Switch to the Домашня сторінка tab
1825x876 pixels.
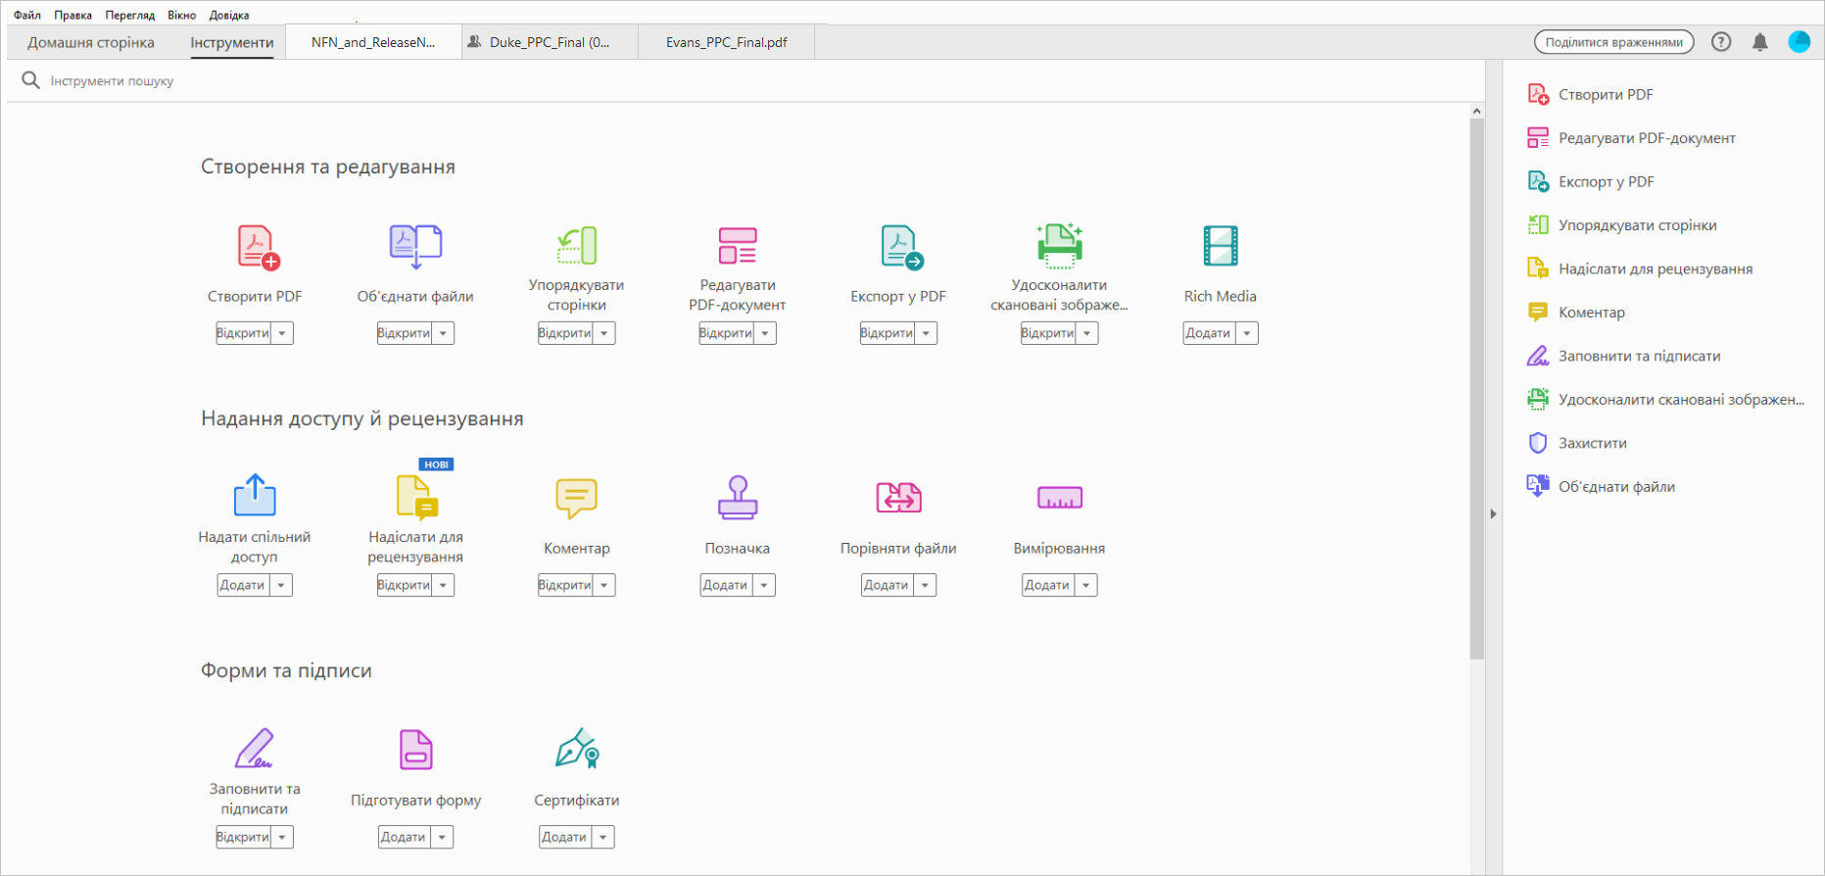click(x=91, y=42)
